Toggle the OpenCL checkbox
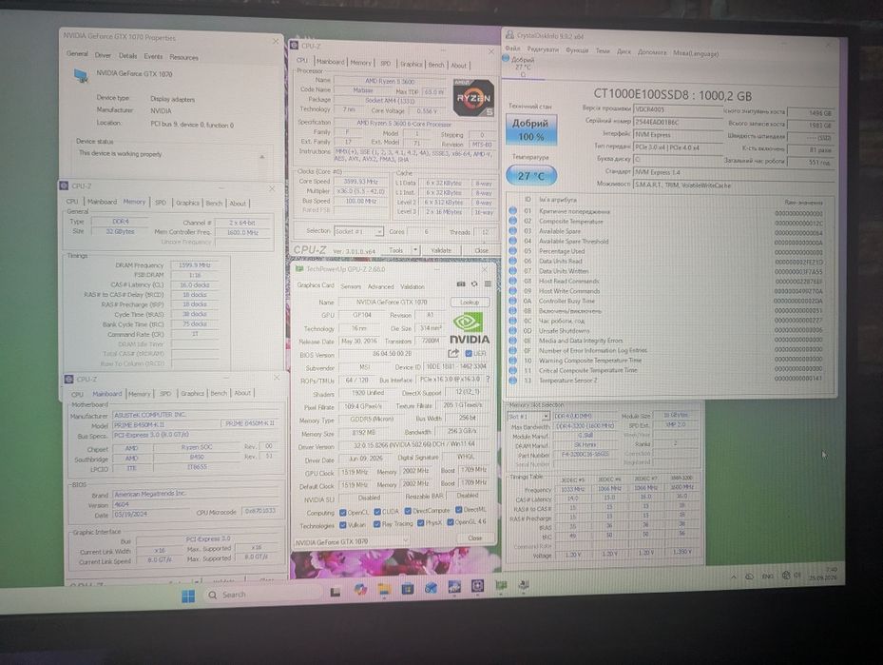Image resolution: width=883 pixels, height=665 pixels. [x=342, y=512]
